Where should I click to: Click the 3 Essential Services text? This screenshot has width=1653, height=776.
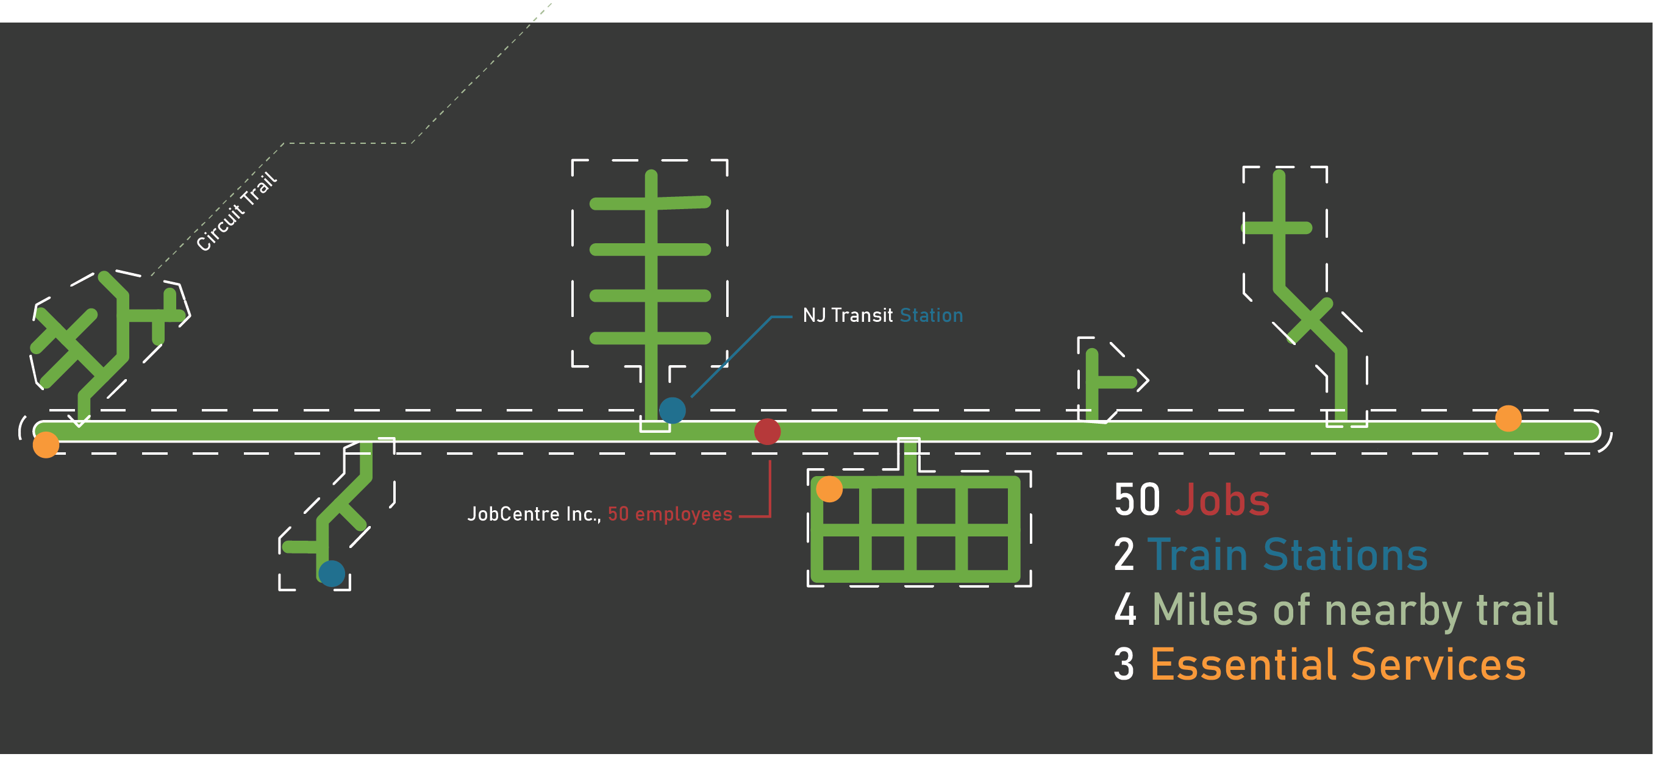tap(1319, 664)
